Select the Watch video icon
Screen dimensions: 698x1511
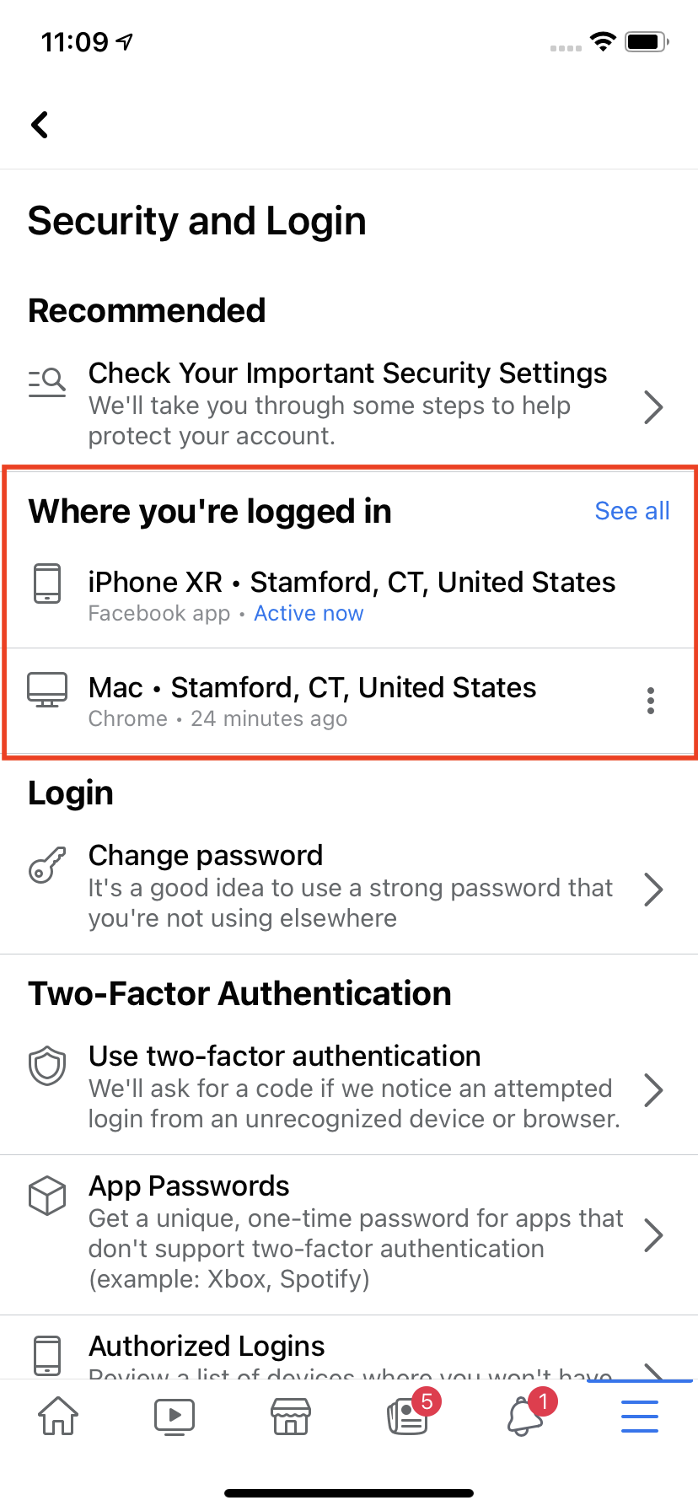174,1417
